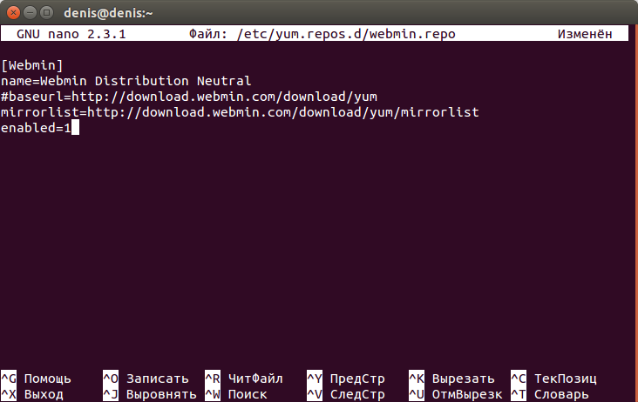Click the ^J Выровнять justify shortcut
Image resolution: width=638 pixels, height=402 pixels.
pos(150,394)
